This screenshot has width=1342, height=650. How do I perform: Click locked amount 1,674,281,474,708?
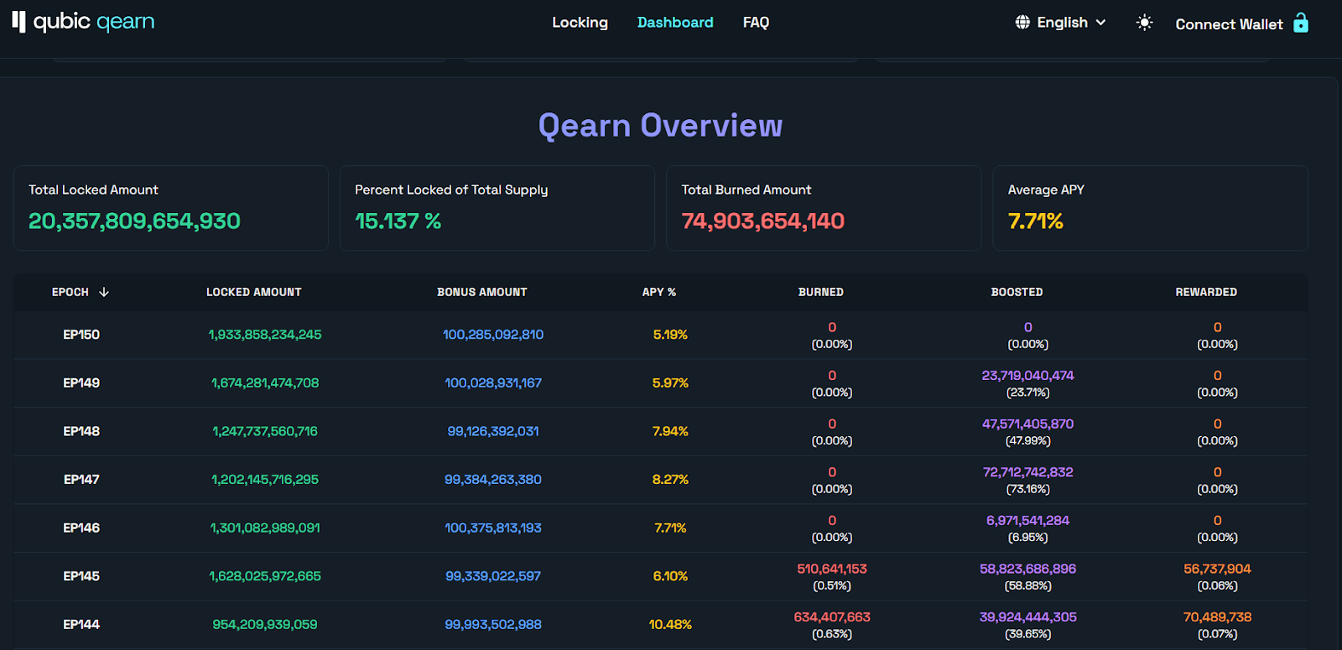pos(265,383)
